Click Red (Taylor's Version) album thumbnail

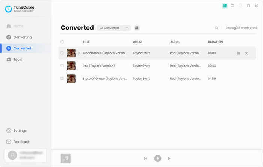tap(71, 66)
